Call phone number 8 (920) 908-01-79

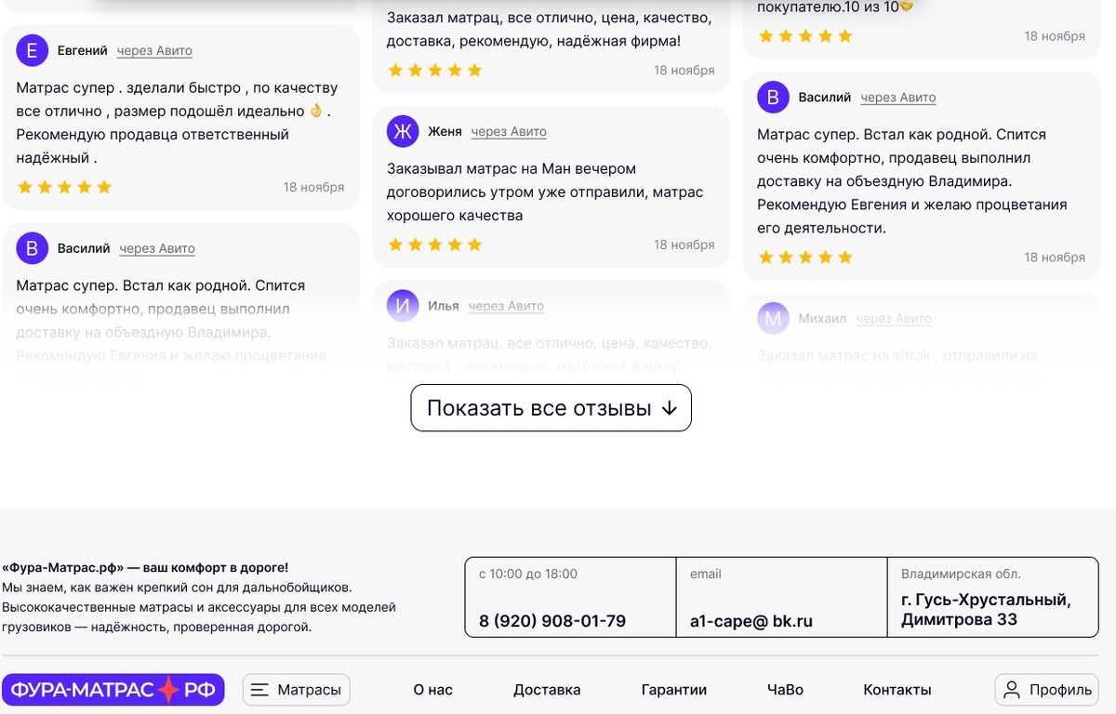click(x=552, y=621)
